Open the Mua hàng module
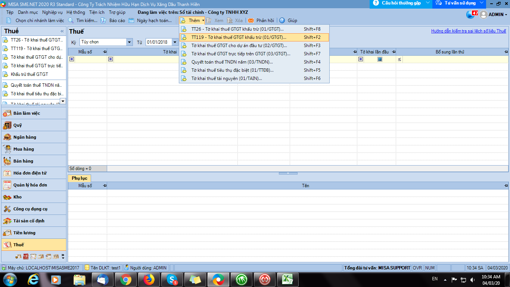510x287 pixels. tap(34, 149)
